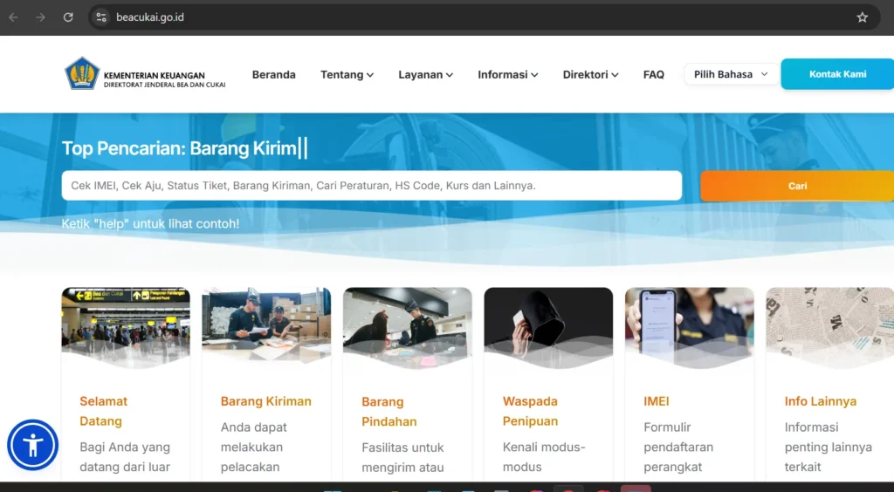Open the Waspada Penipuan card image
Screen dimensions: 894x492
pos(548,327)
